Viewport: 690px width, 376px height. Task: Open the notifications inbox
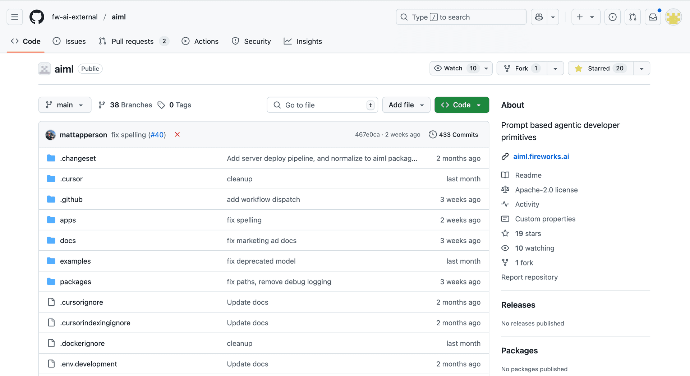(653, 17)
